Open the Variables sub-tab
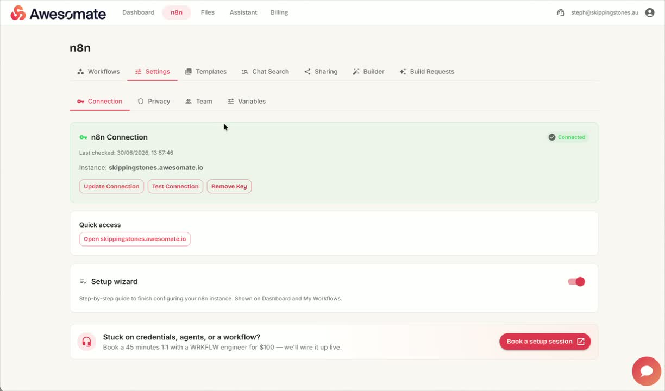The width and height of the screenshot is (665, 391). coord(247,102)
